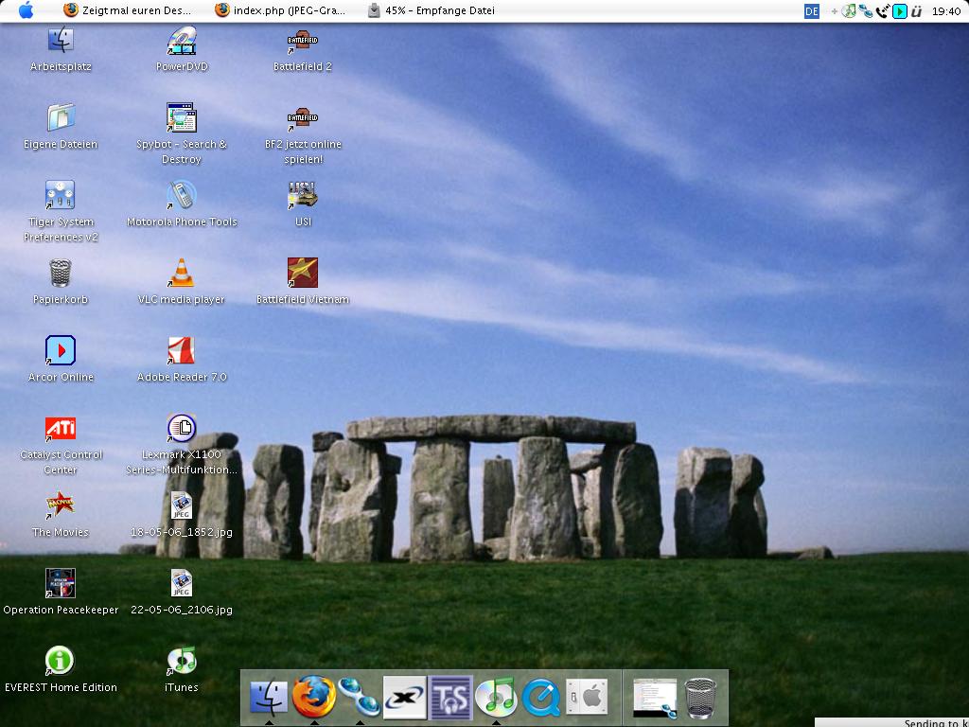Open iTunes from the dock
This screenshot has width=969, height=727.
[x=496, y=697]
